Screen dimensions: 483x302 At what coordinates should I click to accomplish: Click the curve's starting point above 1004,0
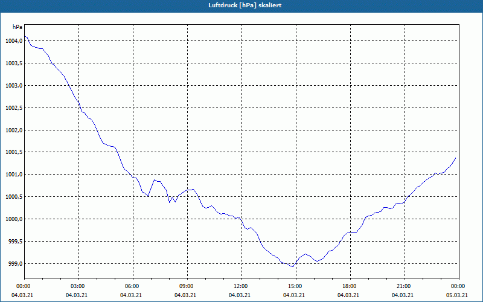pyautogui.click(x=25, y=36)
